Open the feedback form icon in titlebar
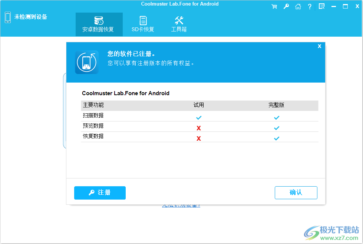Screen dimensions: 363x244 pos(321,6)
